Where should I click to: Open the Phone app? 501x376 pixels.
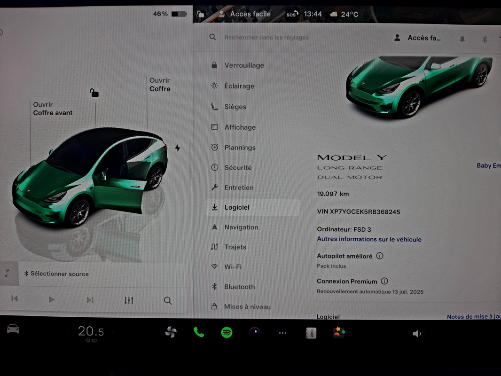pos(198,333)
